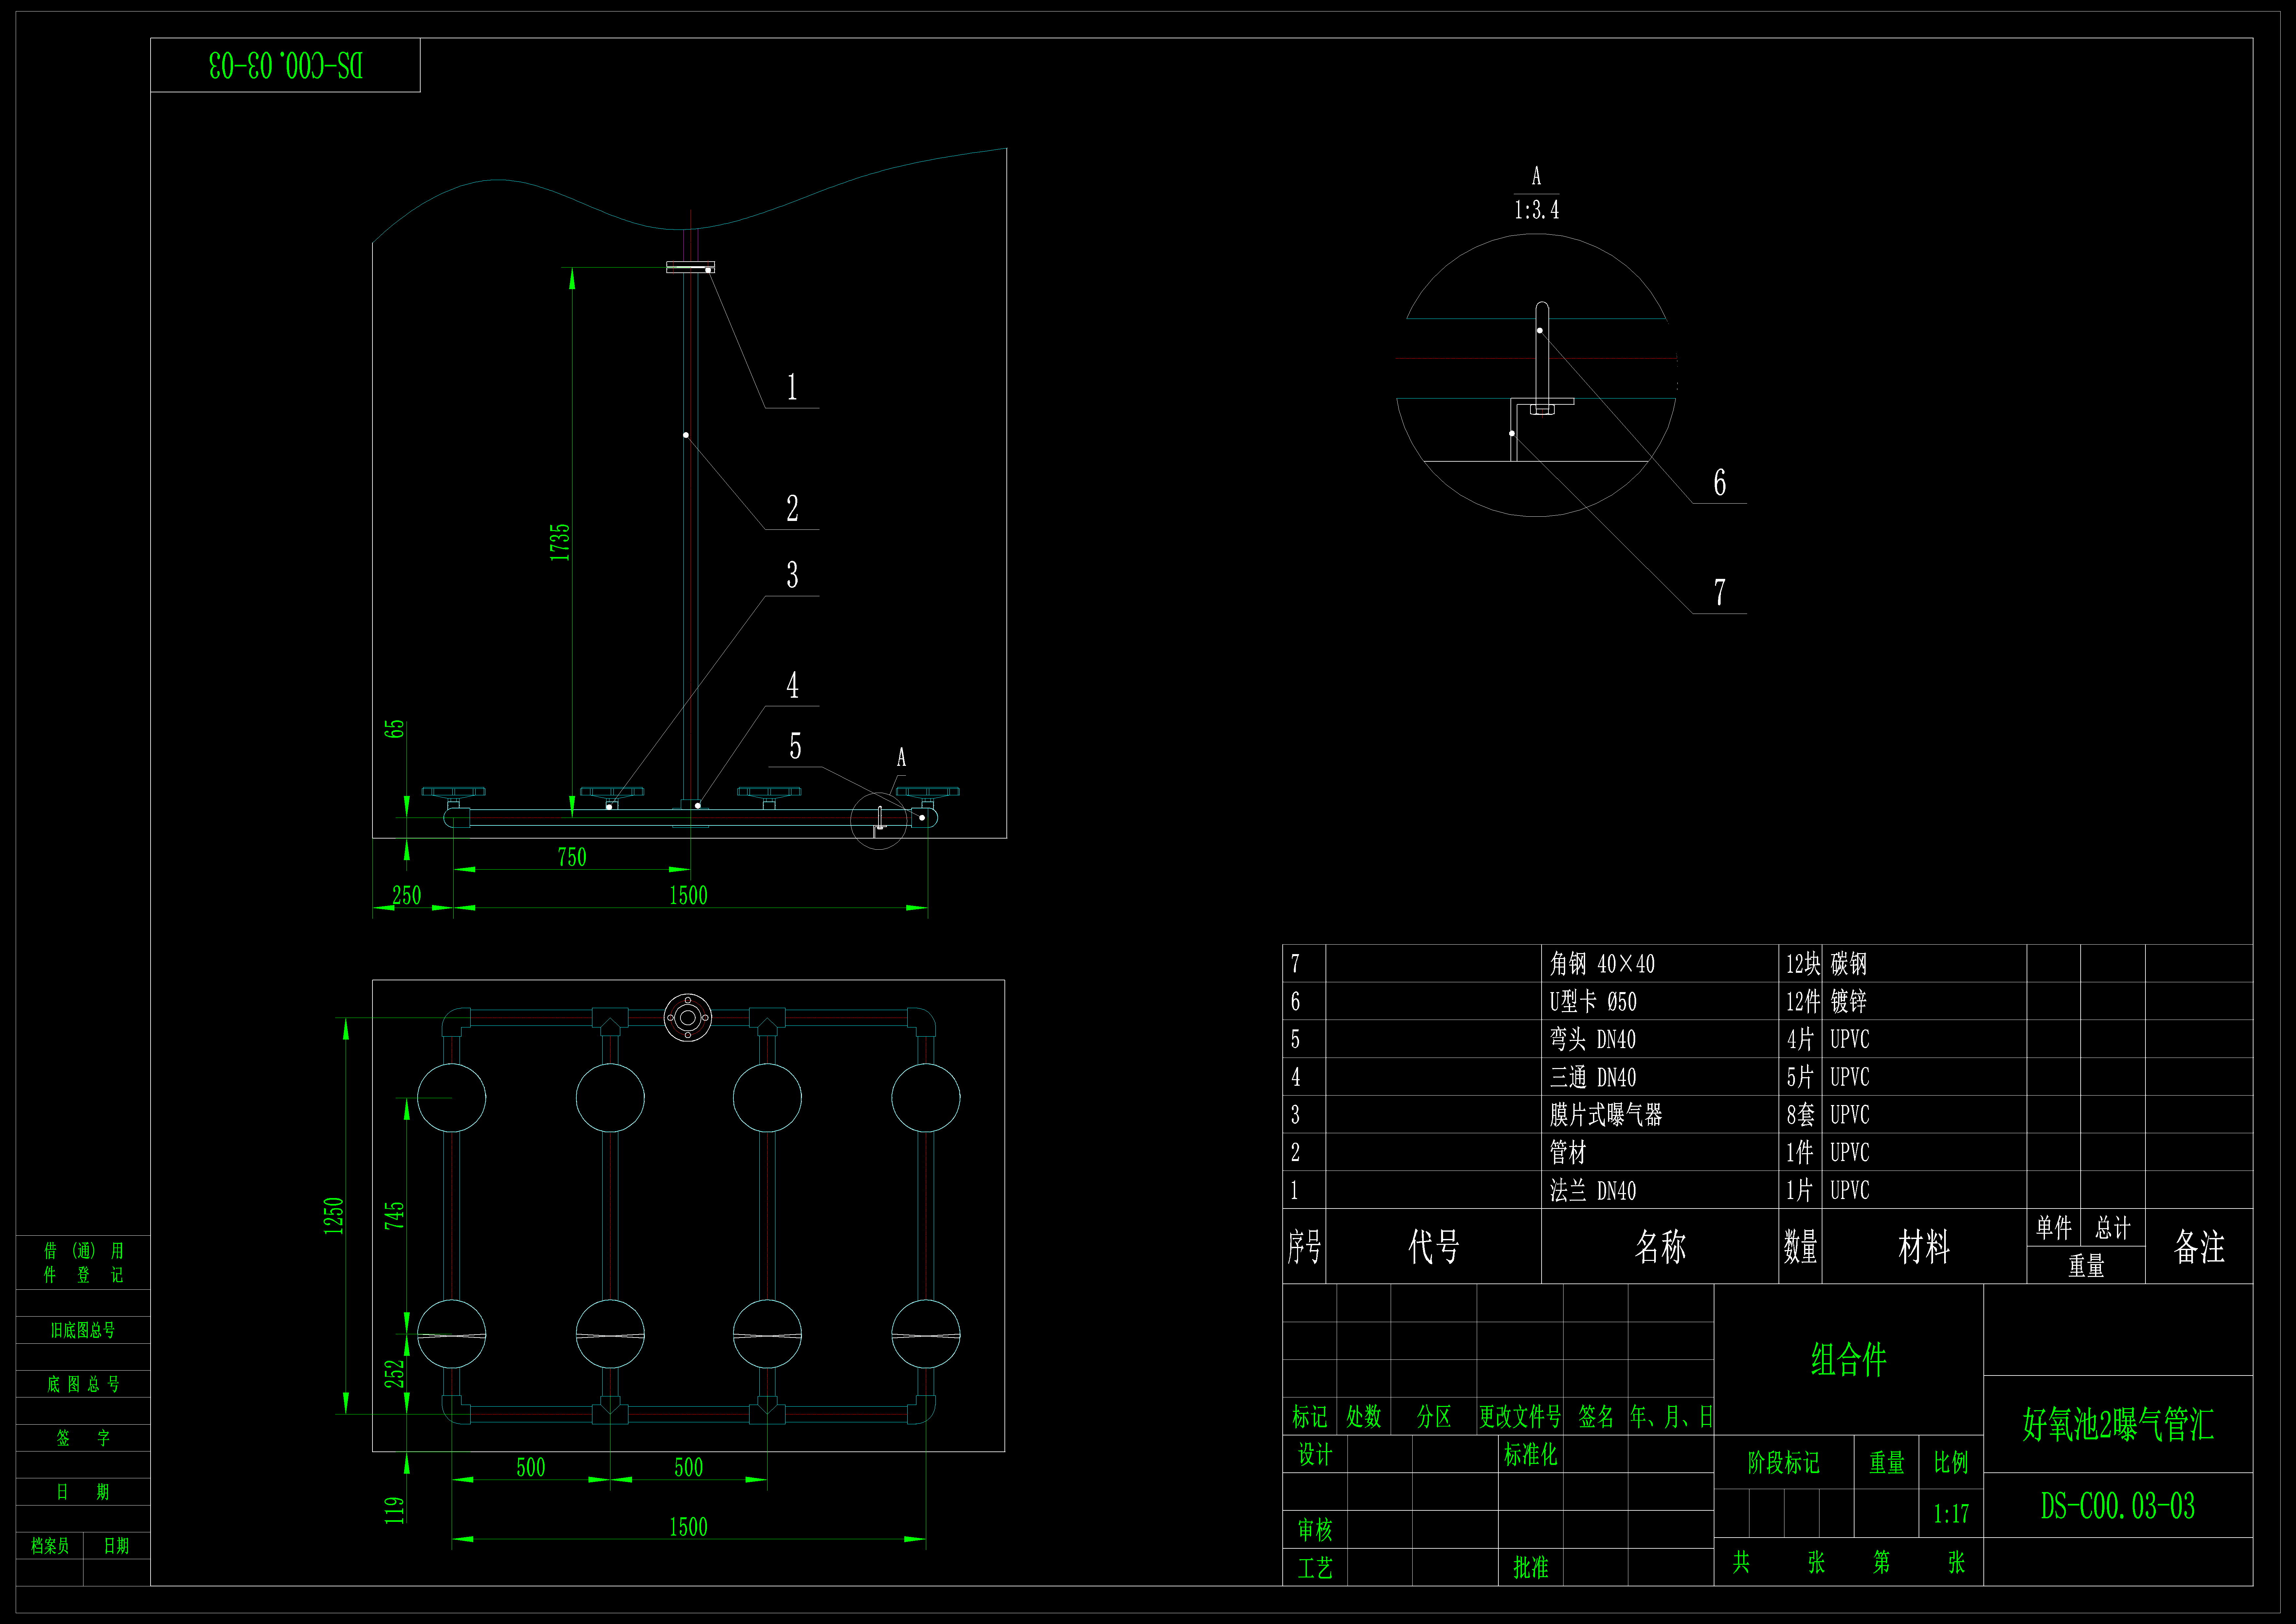The image size is (2296, 1624).
Task: Select the 共 sheet count label
Action: 1741,1562
